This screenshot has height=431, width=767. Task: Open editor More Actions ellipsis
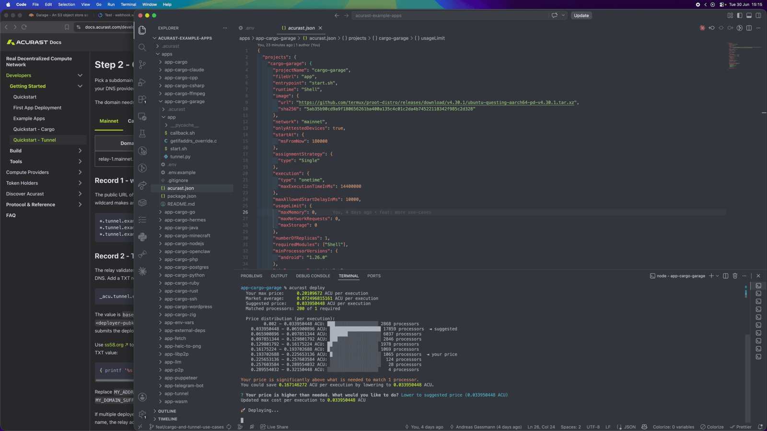coord(758,28)
